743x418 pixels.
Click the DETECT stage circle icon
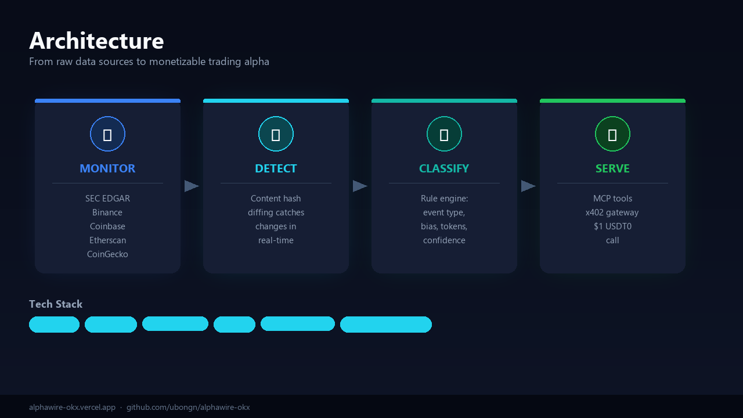click(x=276, y=134)
